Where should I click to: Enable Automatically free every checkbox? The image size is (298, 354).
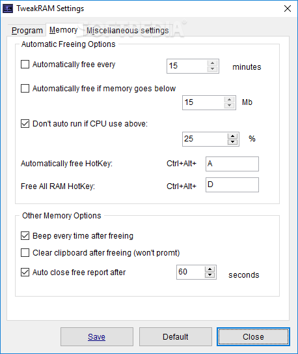click(25, 64)
